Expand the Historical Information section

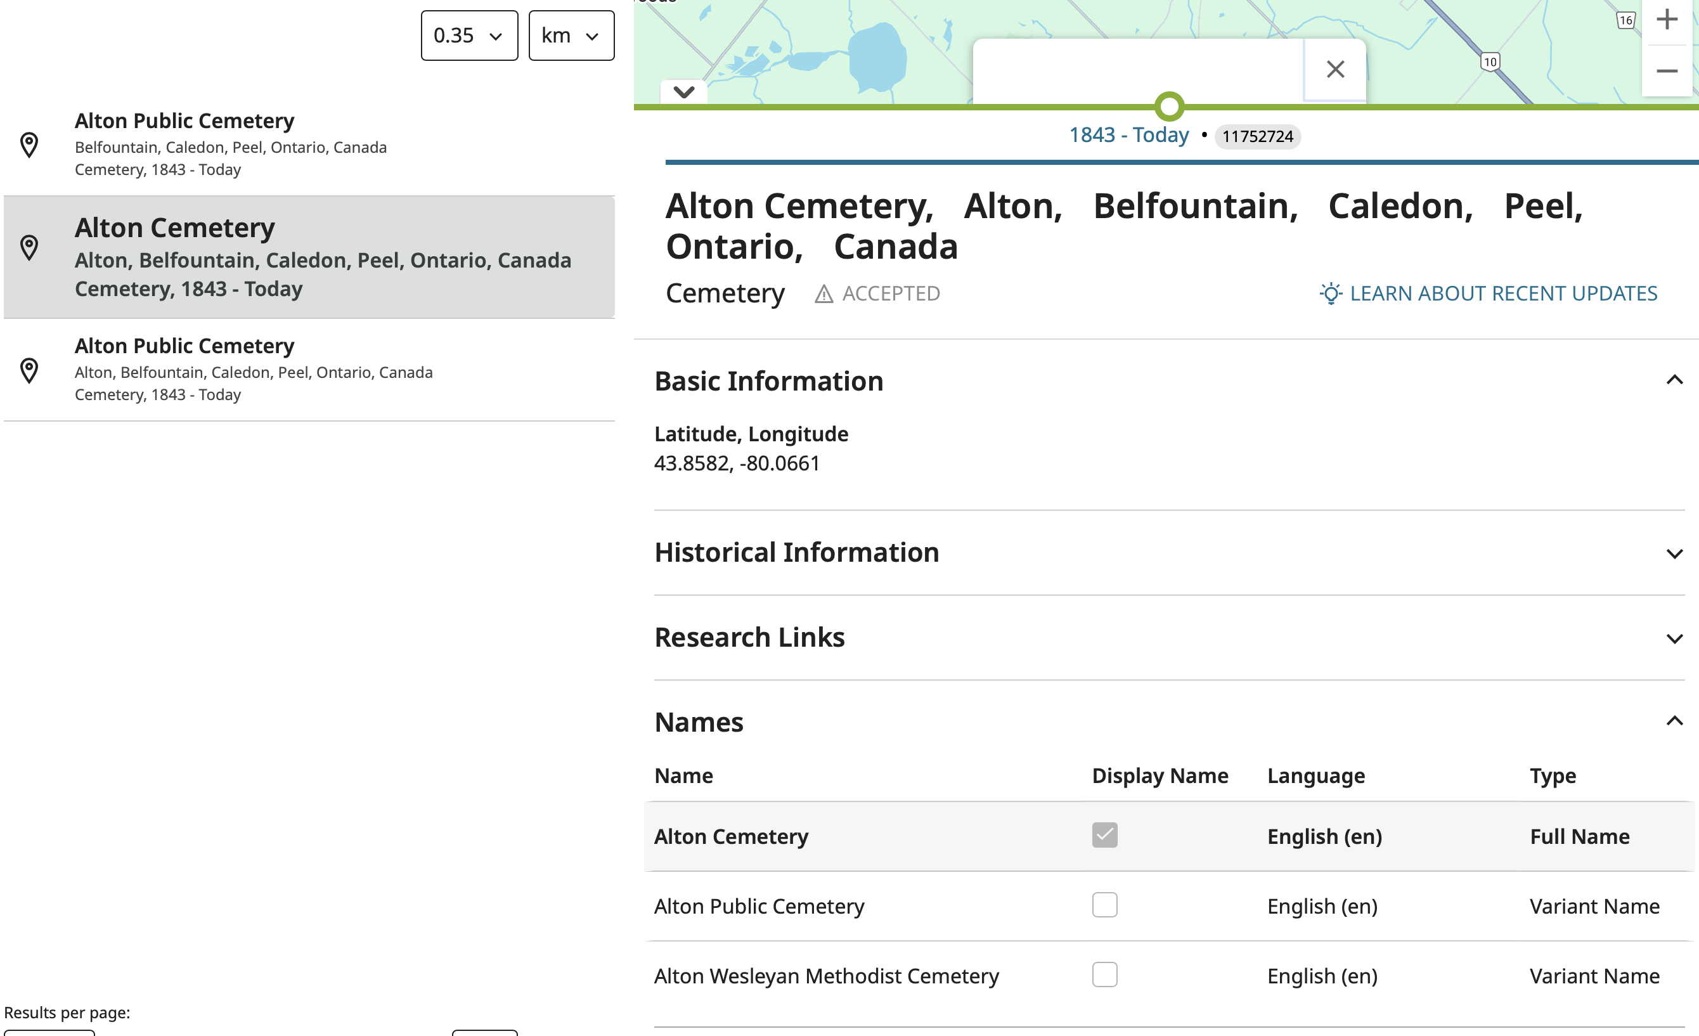(1674, 554)
